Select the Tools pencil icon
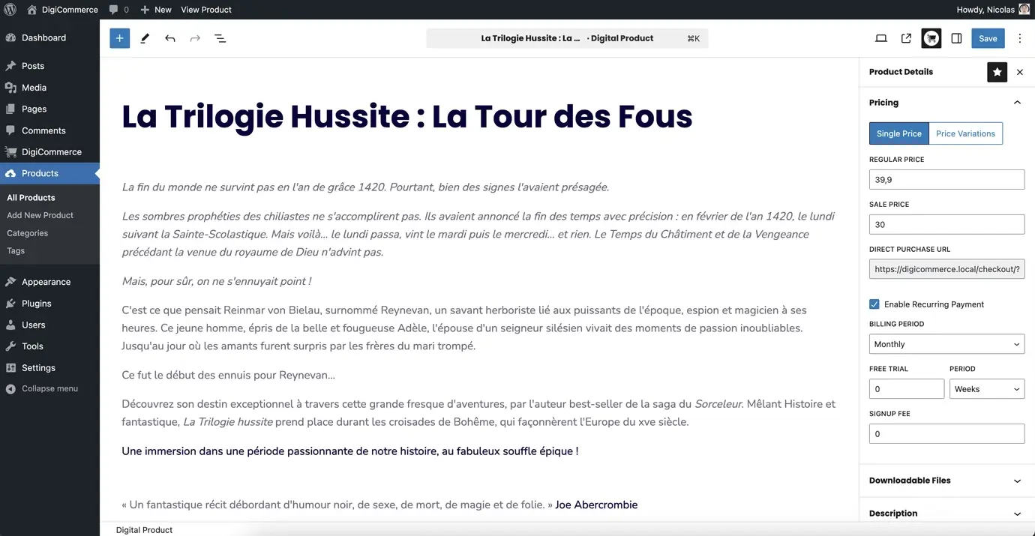 coord(145,38)
